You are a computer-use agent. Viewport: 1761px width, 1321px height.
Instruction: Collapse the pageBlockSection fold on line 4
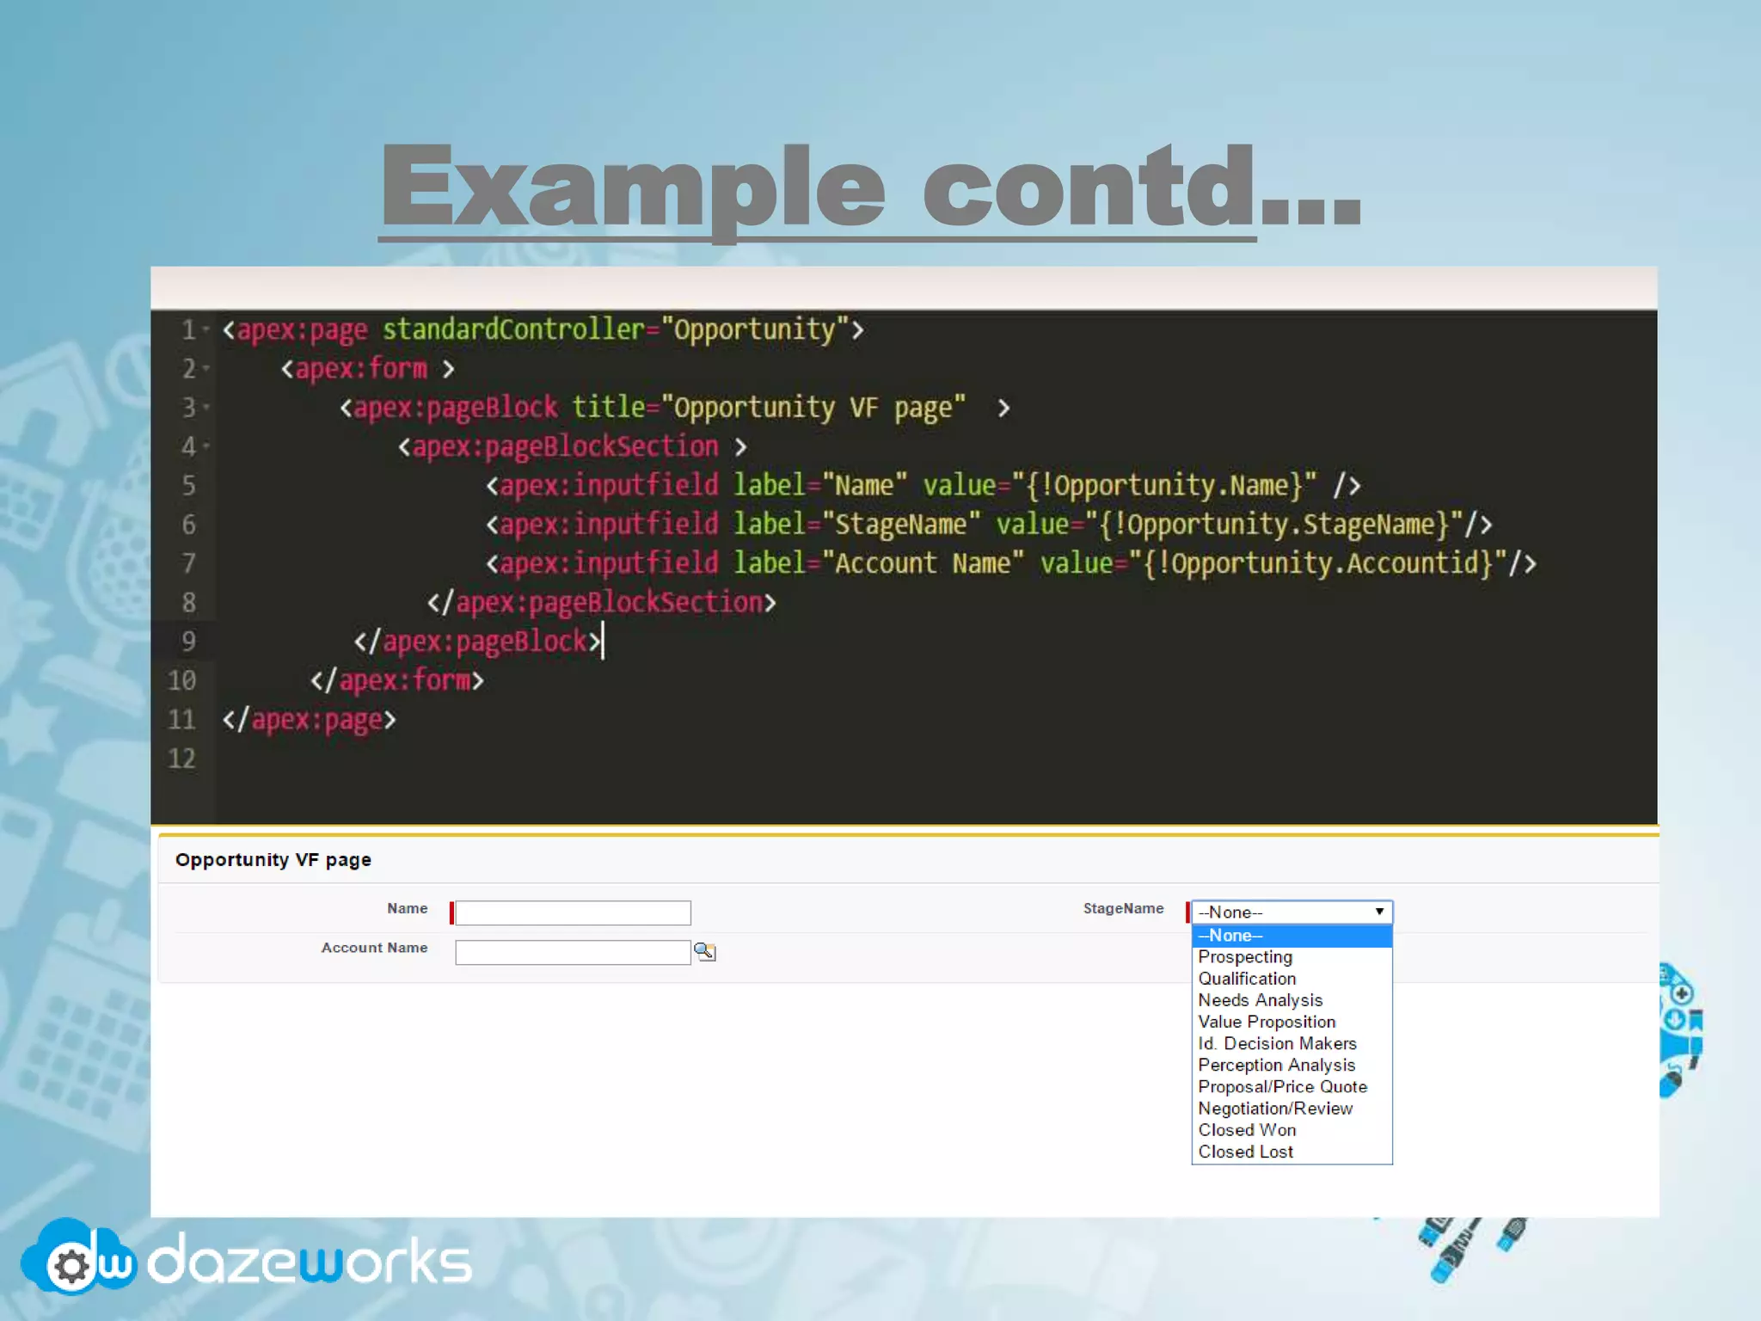tap(206, 446)
